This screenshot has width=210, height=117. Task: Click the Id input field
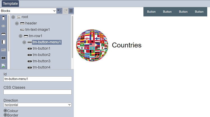[x=38, y=79]
